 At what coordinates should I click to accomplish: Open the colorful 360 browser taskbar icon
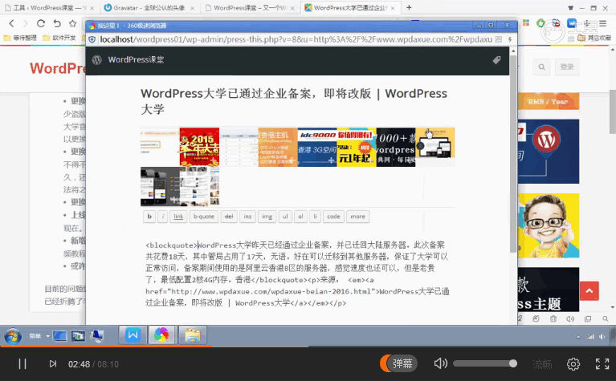161,335
